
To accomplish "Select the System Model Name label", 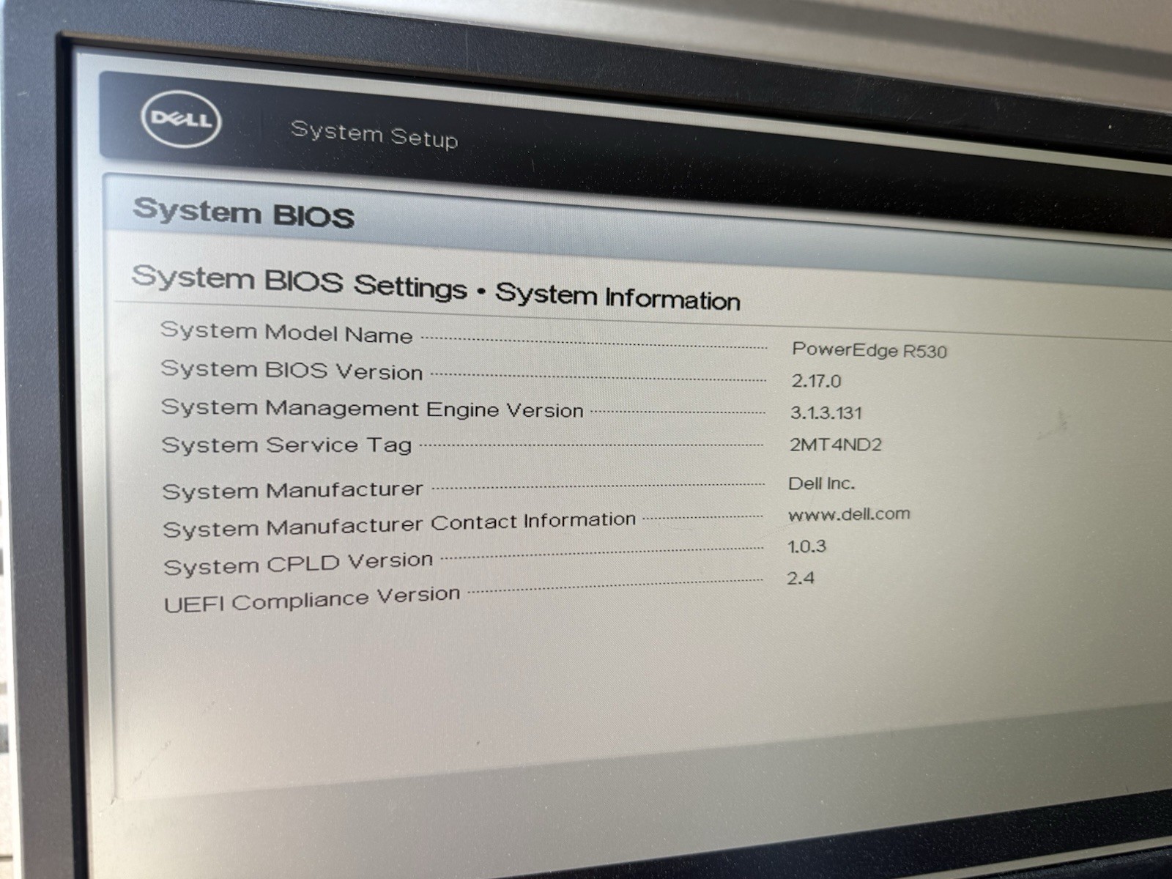I will [x=286, y=333].
